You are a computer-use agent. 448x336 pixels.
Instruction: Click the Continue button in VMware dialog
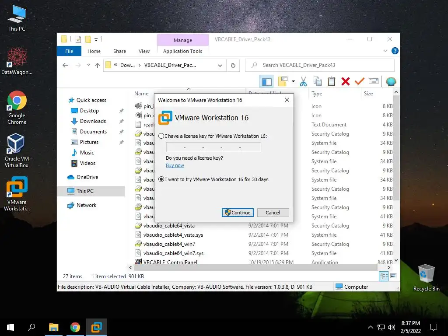[238, 213]
